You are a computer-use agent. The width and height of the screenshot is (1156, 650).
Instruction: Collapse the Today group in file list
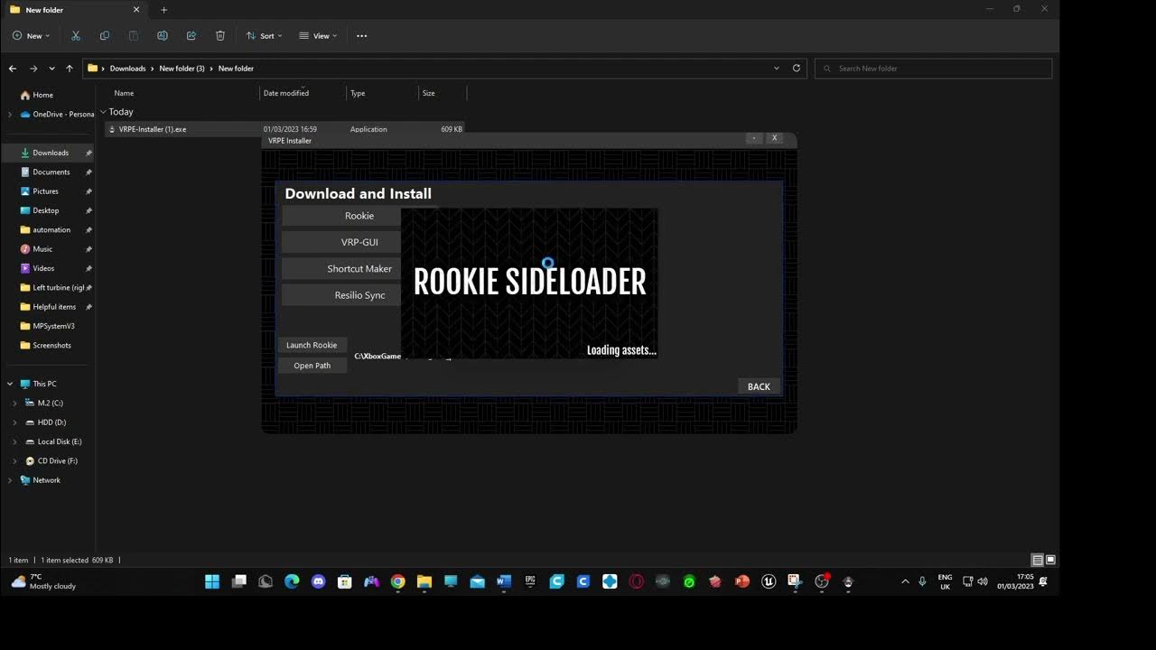coord(103,112)
